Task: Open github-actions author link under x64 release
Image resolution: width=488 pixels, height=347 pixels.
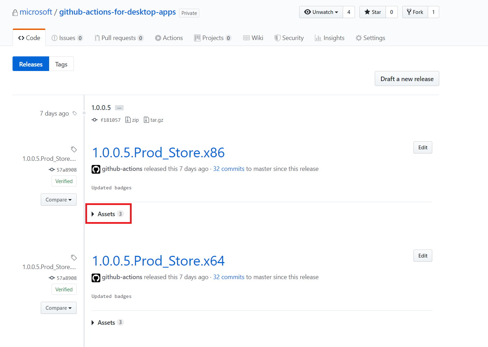Action: pyautogui.click(x=122, y=277)
